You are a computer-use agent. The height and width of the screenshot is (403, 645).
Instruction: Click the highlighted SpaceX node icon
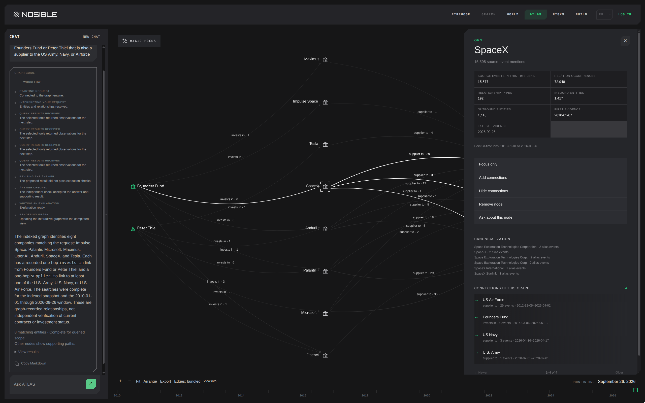[325, 187]
